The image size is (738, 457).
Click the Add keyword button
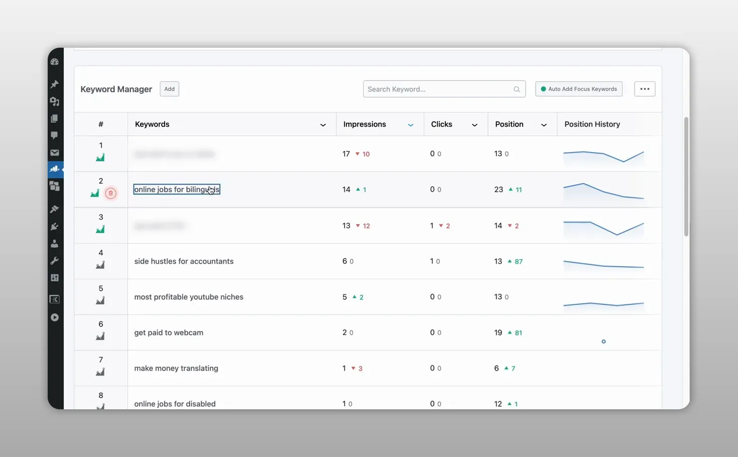(169, 89)
